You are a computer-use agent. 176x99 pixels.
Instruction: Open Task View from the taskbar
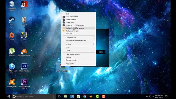(59, 97)
